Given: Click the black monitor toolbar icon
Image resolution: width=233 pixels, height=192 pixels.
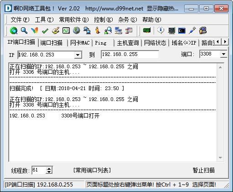Looking at the screenshot, I should [x=171, y=30].
